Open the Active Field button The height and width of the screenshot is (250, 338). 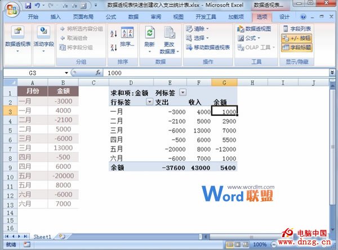click(43, 39)
